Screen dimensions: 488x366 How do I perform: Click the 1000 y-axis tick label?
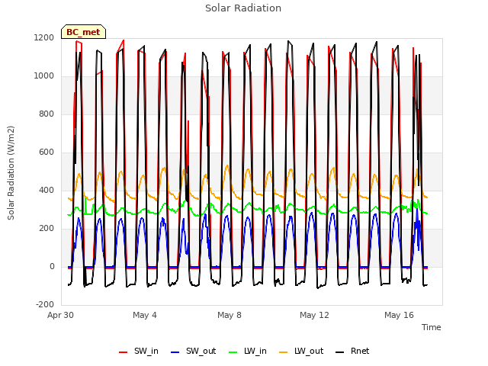pyautogui.click(x=44, y=76)
